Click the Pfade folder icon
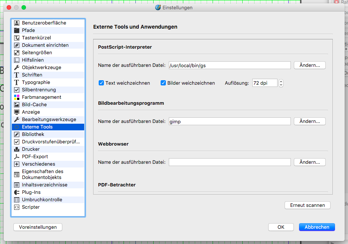Screen dimensions: 348x244 [16, 30]
